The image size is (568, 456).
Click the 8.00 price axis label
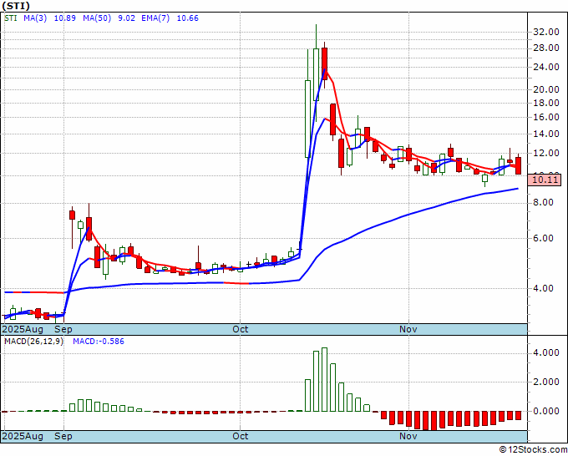544,202
